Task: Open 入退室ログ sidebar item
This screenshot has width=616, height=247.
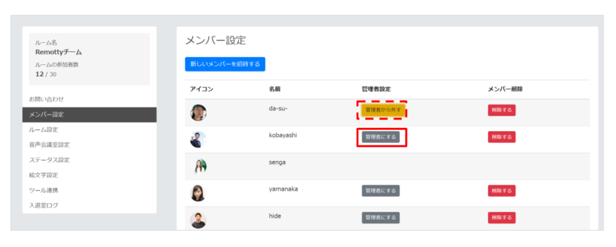Action: coord(90,206)
